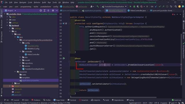Screen dimensions: 185x104
Task: Open the Profiler tool window
Action: pyautogui.click(x=47, y=100)
